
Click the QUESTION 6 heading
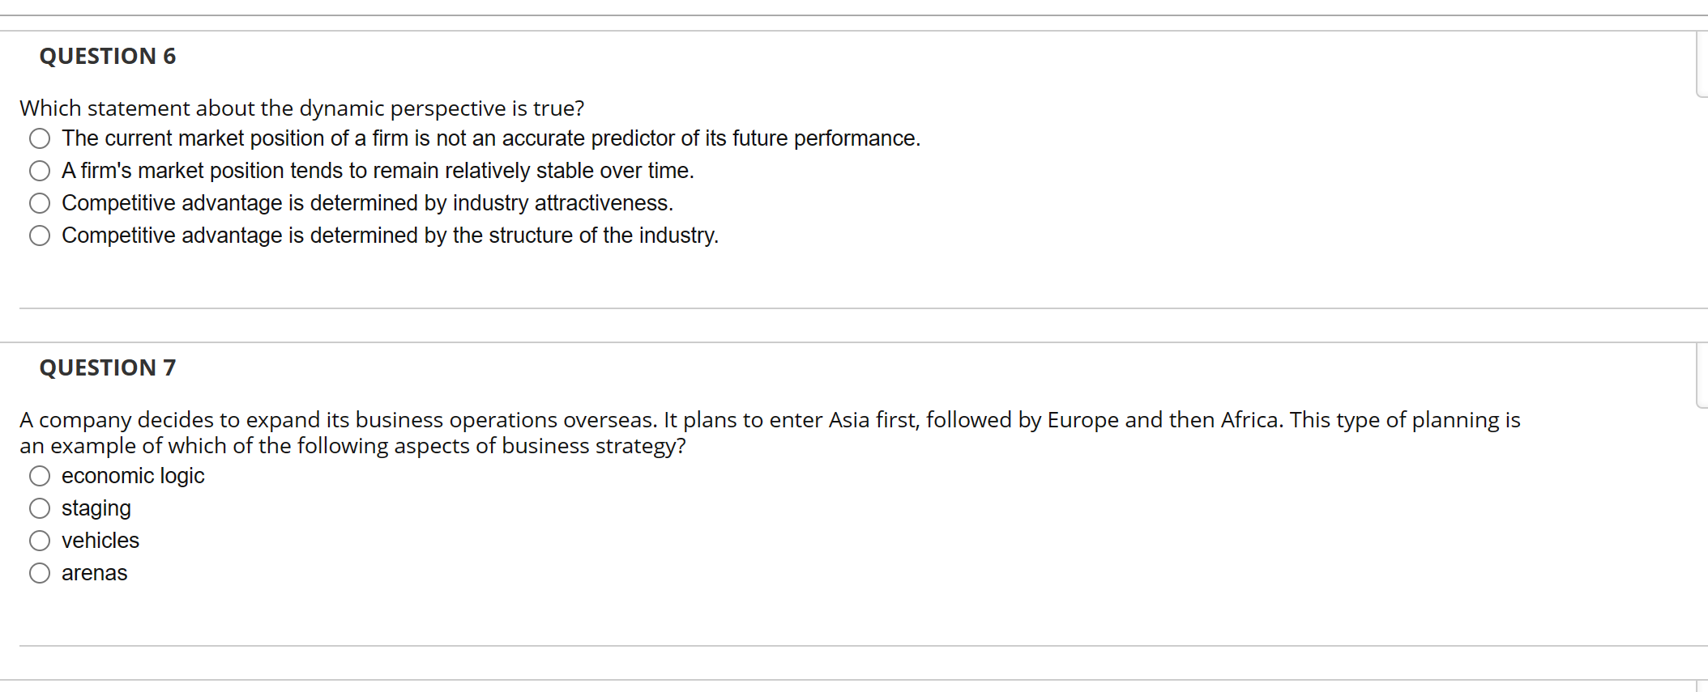point(108,55)
